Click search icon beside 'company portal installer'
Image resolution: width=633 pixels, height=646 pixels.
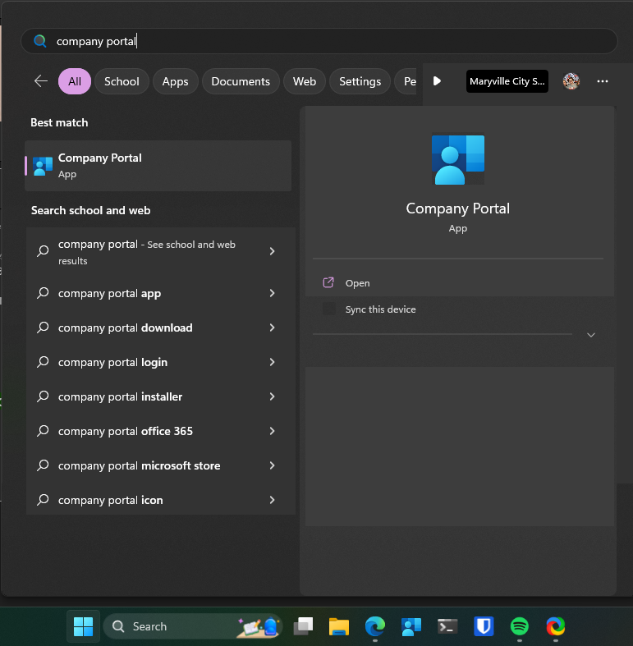click(x=43, y=396)
